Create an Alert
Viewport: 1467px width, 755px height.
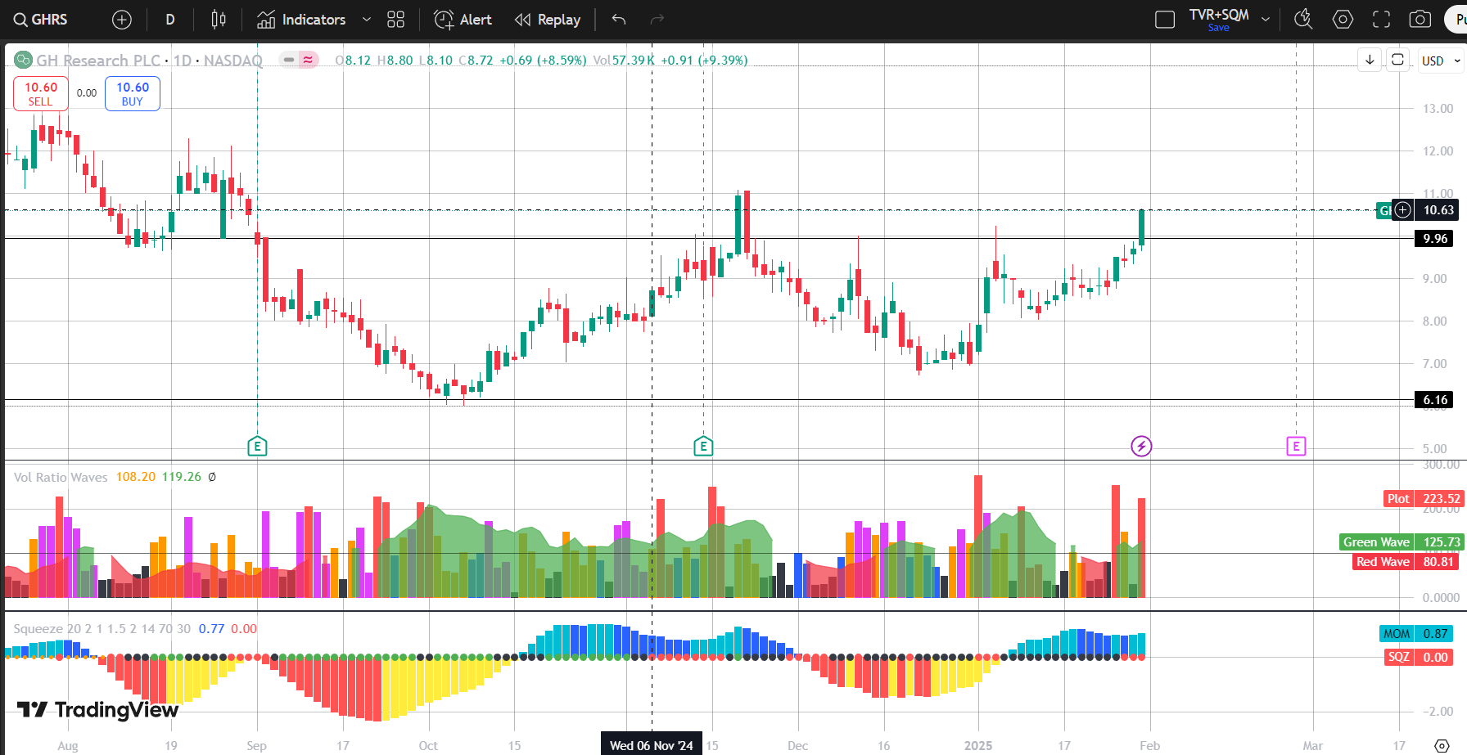463,20
